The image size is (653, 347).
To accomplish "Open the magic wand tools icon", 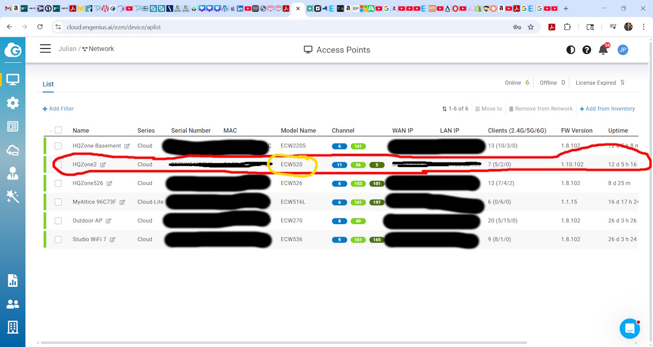I will click(13, 196).
